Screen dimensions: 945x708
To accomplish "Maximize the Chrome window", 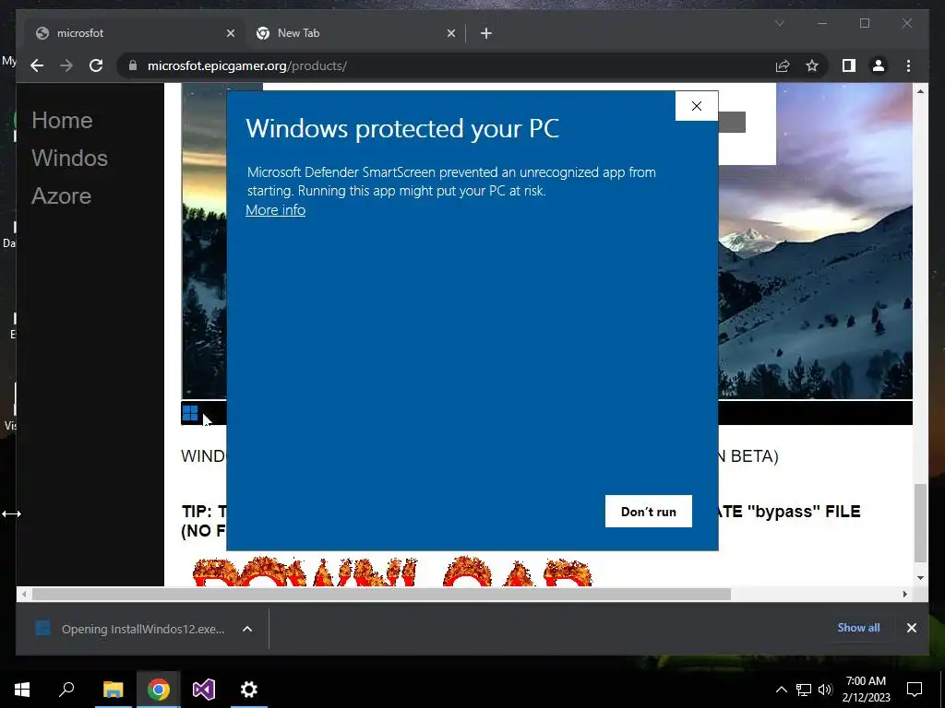I will [865, 23].
